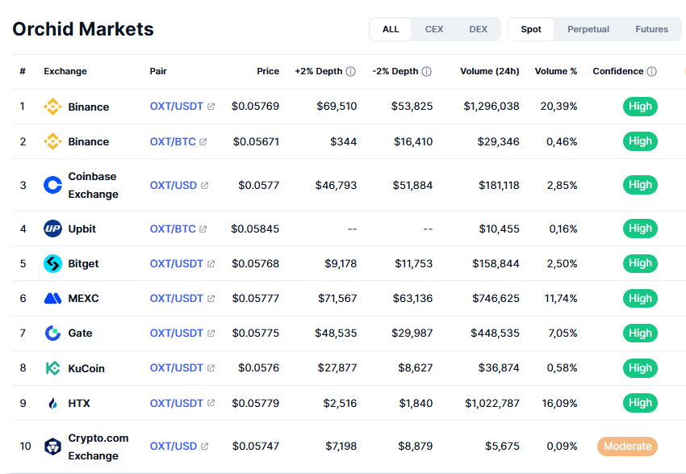This screenshot has height=474, width=686.
Task: Click the Upbit logo icon
Action: pyautogui.click(x=52, y=229)
